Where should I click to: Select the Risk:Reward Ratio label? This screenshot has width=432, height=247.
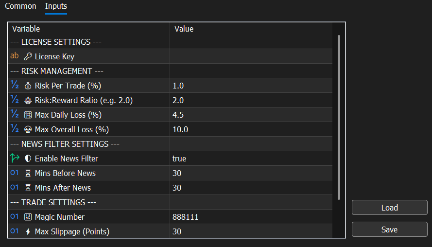(84, 100)
